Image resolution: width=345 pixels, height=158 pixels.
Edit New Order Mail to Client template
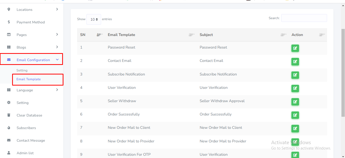[x=295, y=128]
